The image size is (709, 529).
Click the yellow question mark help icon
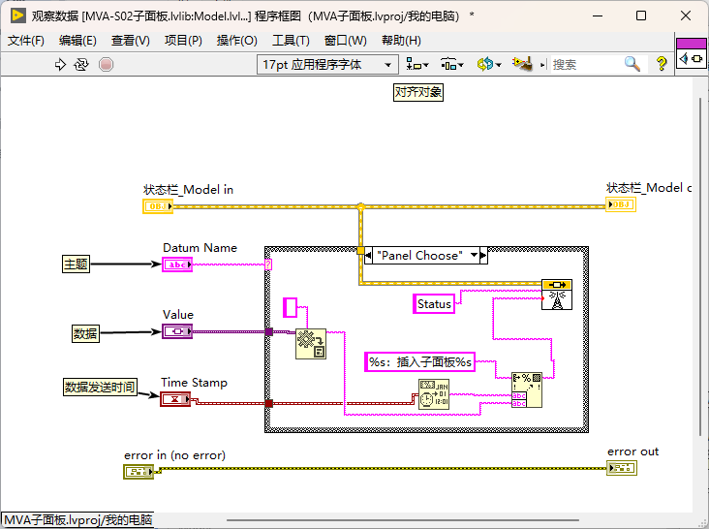(x=662, y=64)
